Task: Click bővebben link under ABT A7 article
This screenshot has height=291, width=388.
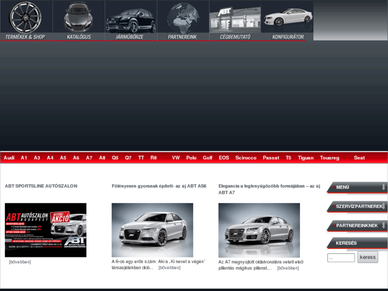Action: coord(288,268)
